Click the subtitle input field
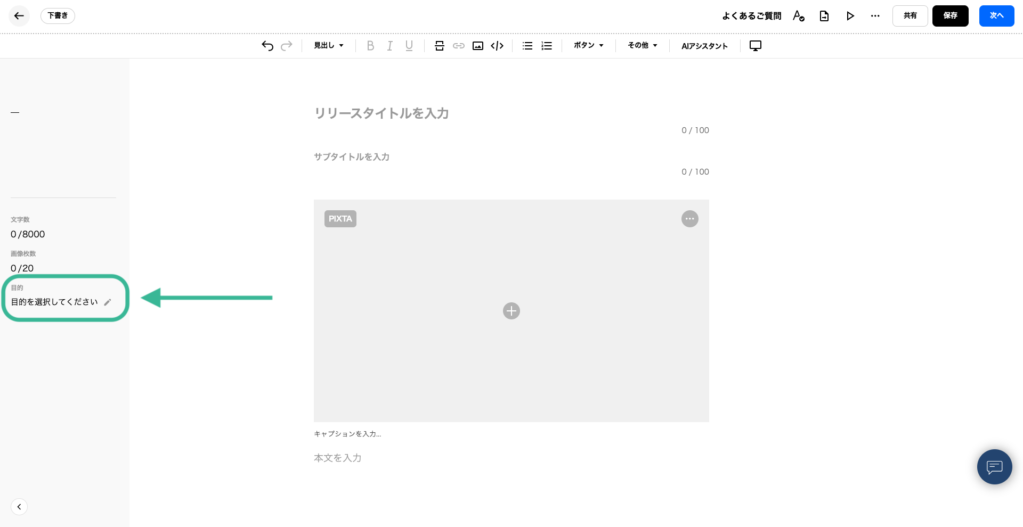The width and height of the screenshot is (1023, 527). [511, 157]
